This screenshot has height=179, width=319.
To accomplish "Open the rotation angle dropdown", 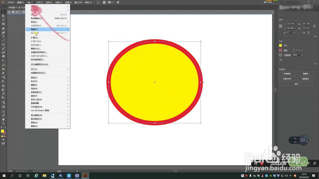I will point(294,32).
